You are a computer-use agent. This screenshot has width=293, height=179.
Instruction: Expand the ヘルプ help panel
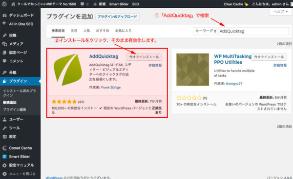281,12
